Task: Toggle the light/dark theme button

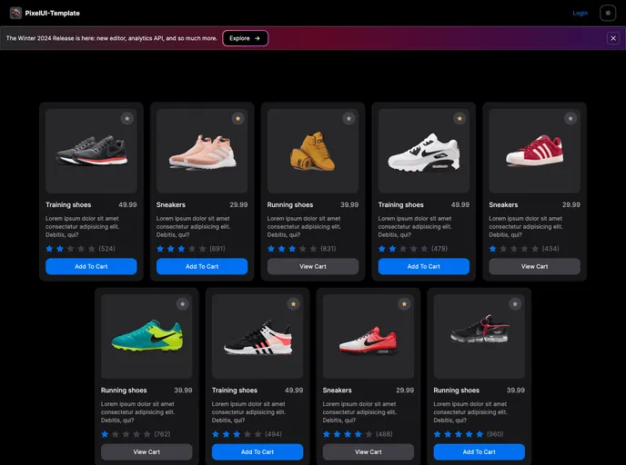Action: click(608, 13)
